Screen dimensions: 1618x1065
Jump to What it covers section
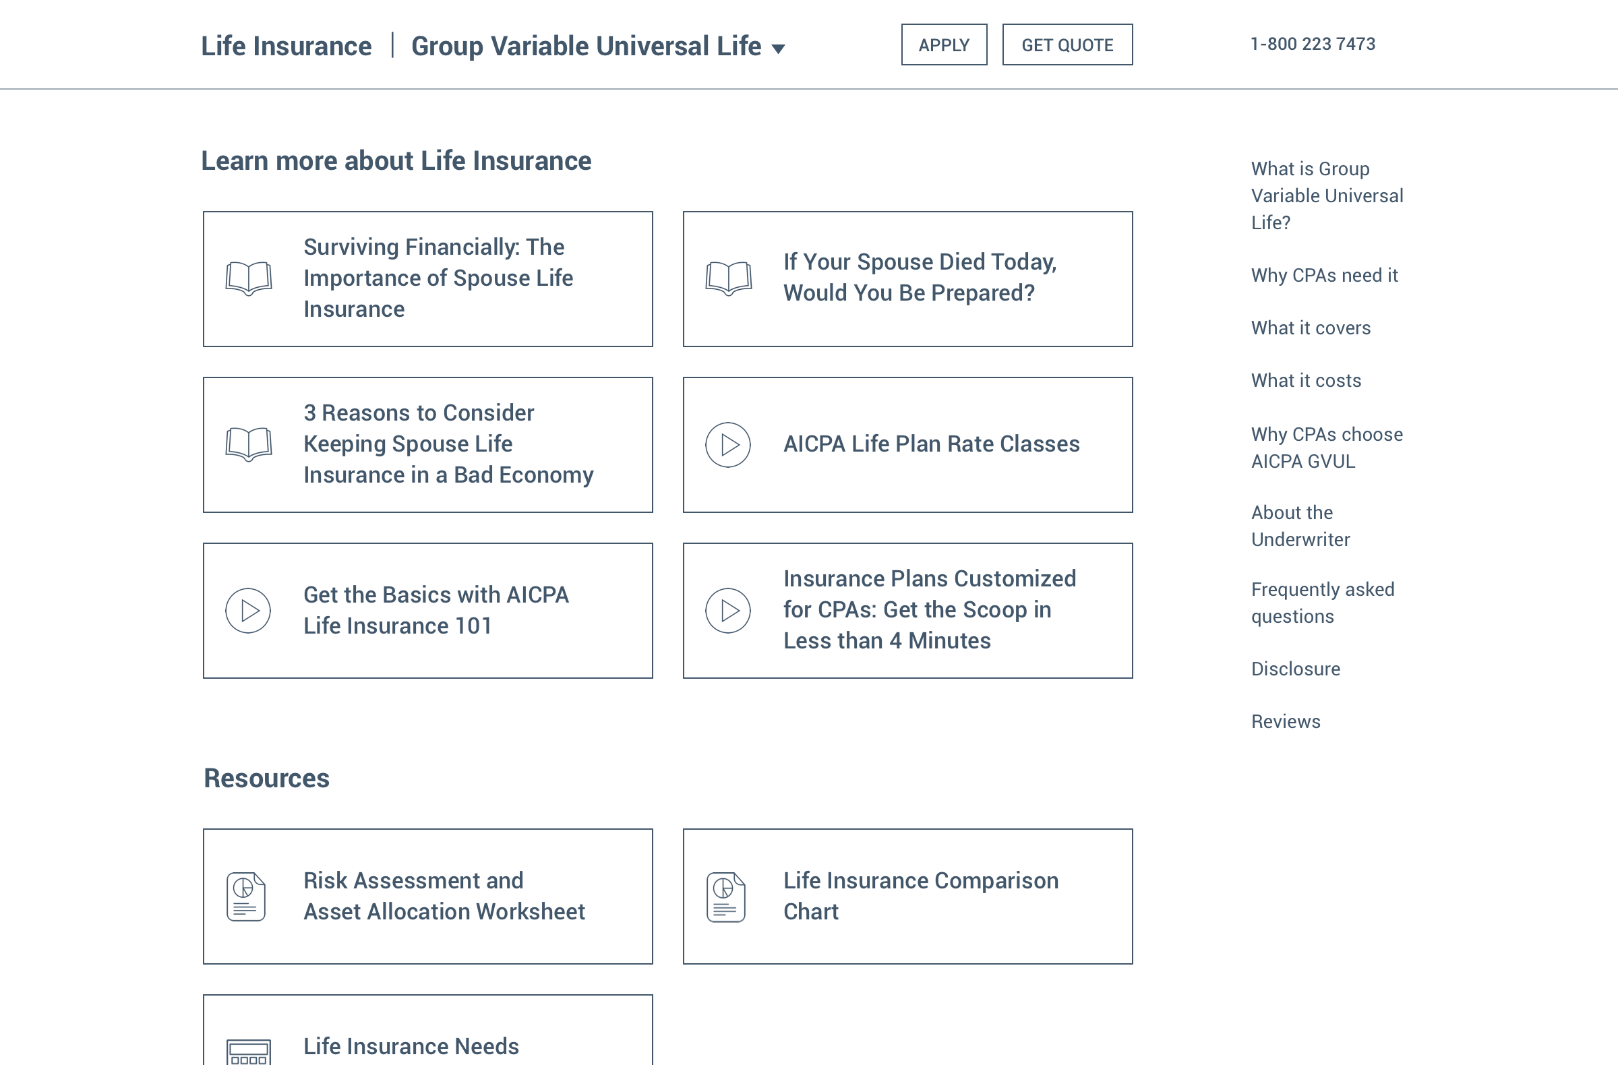point(1310,328)
